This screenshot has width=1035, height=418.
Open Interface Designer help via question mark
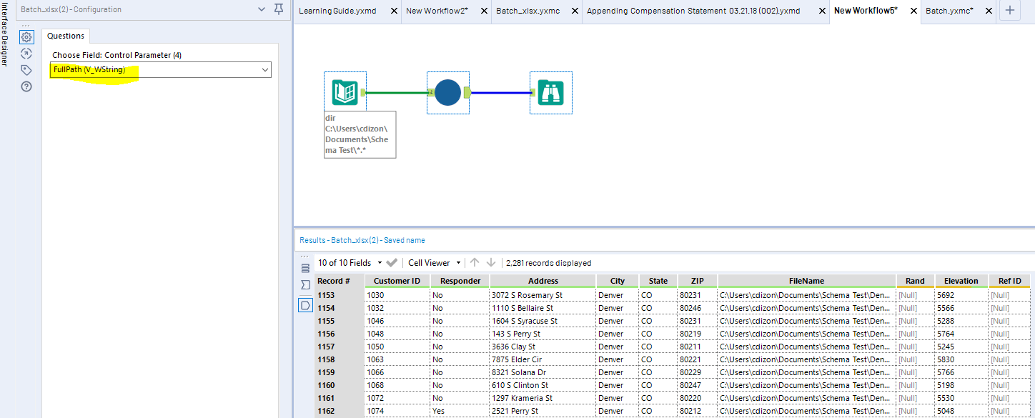(x=26, y=86)
